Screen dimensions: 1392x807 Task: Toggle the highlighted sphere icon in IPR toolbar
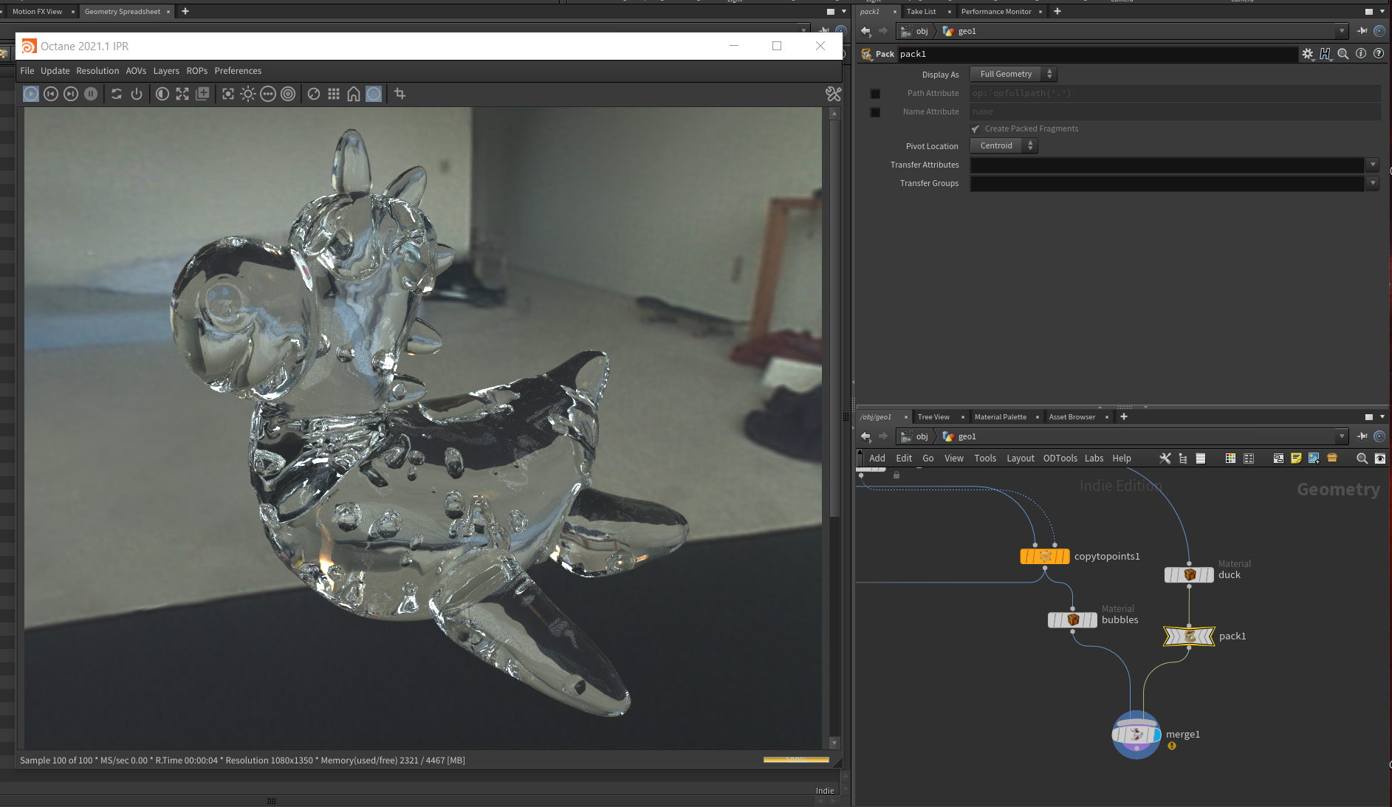coord(374,94)
